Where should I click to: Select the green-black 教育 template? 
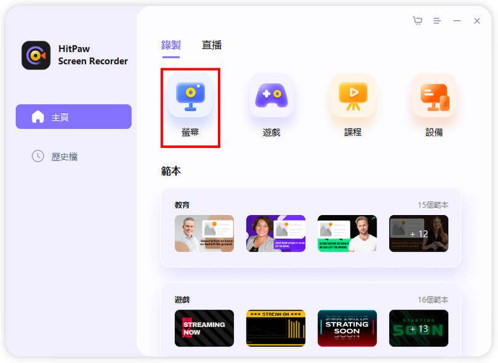(347, 233)
